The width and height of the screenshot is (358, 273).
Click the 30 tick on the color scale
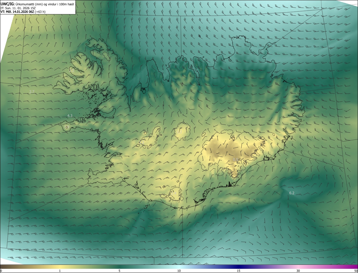click(298, 271)
